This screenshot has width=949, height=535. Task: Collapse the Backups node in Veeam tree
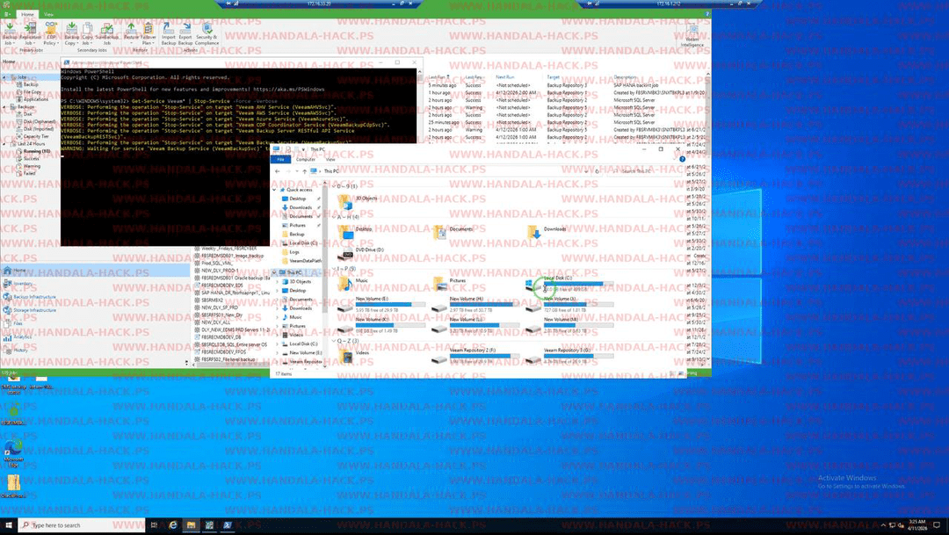tap(4, 106)
